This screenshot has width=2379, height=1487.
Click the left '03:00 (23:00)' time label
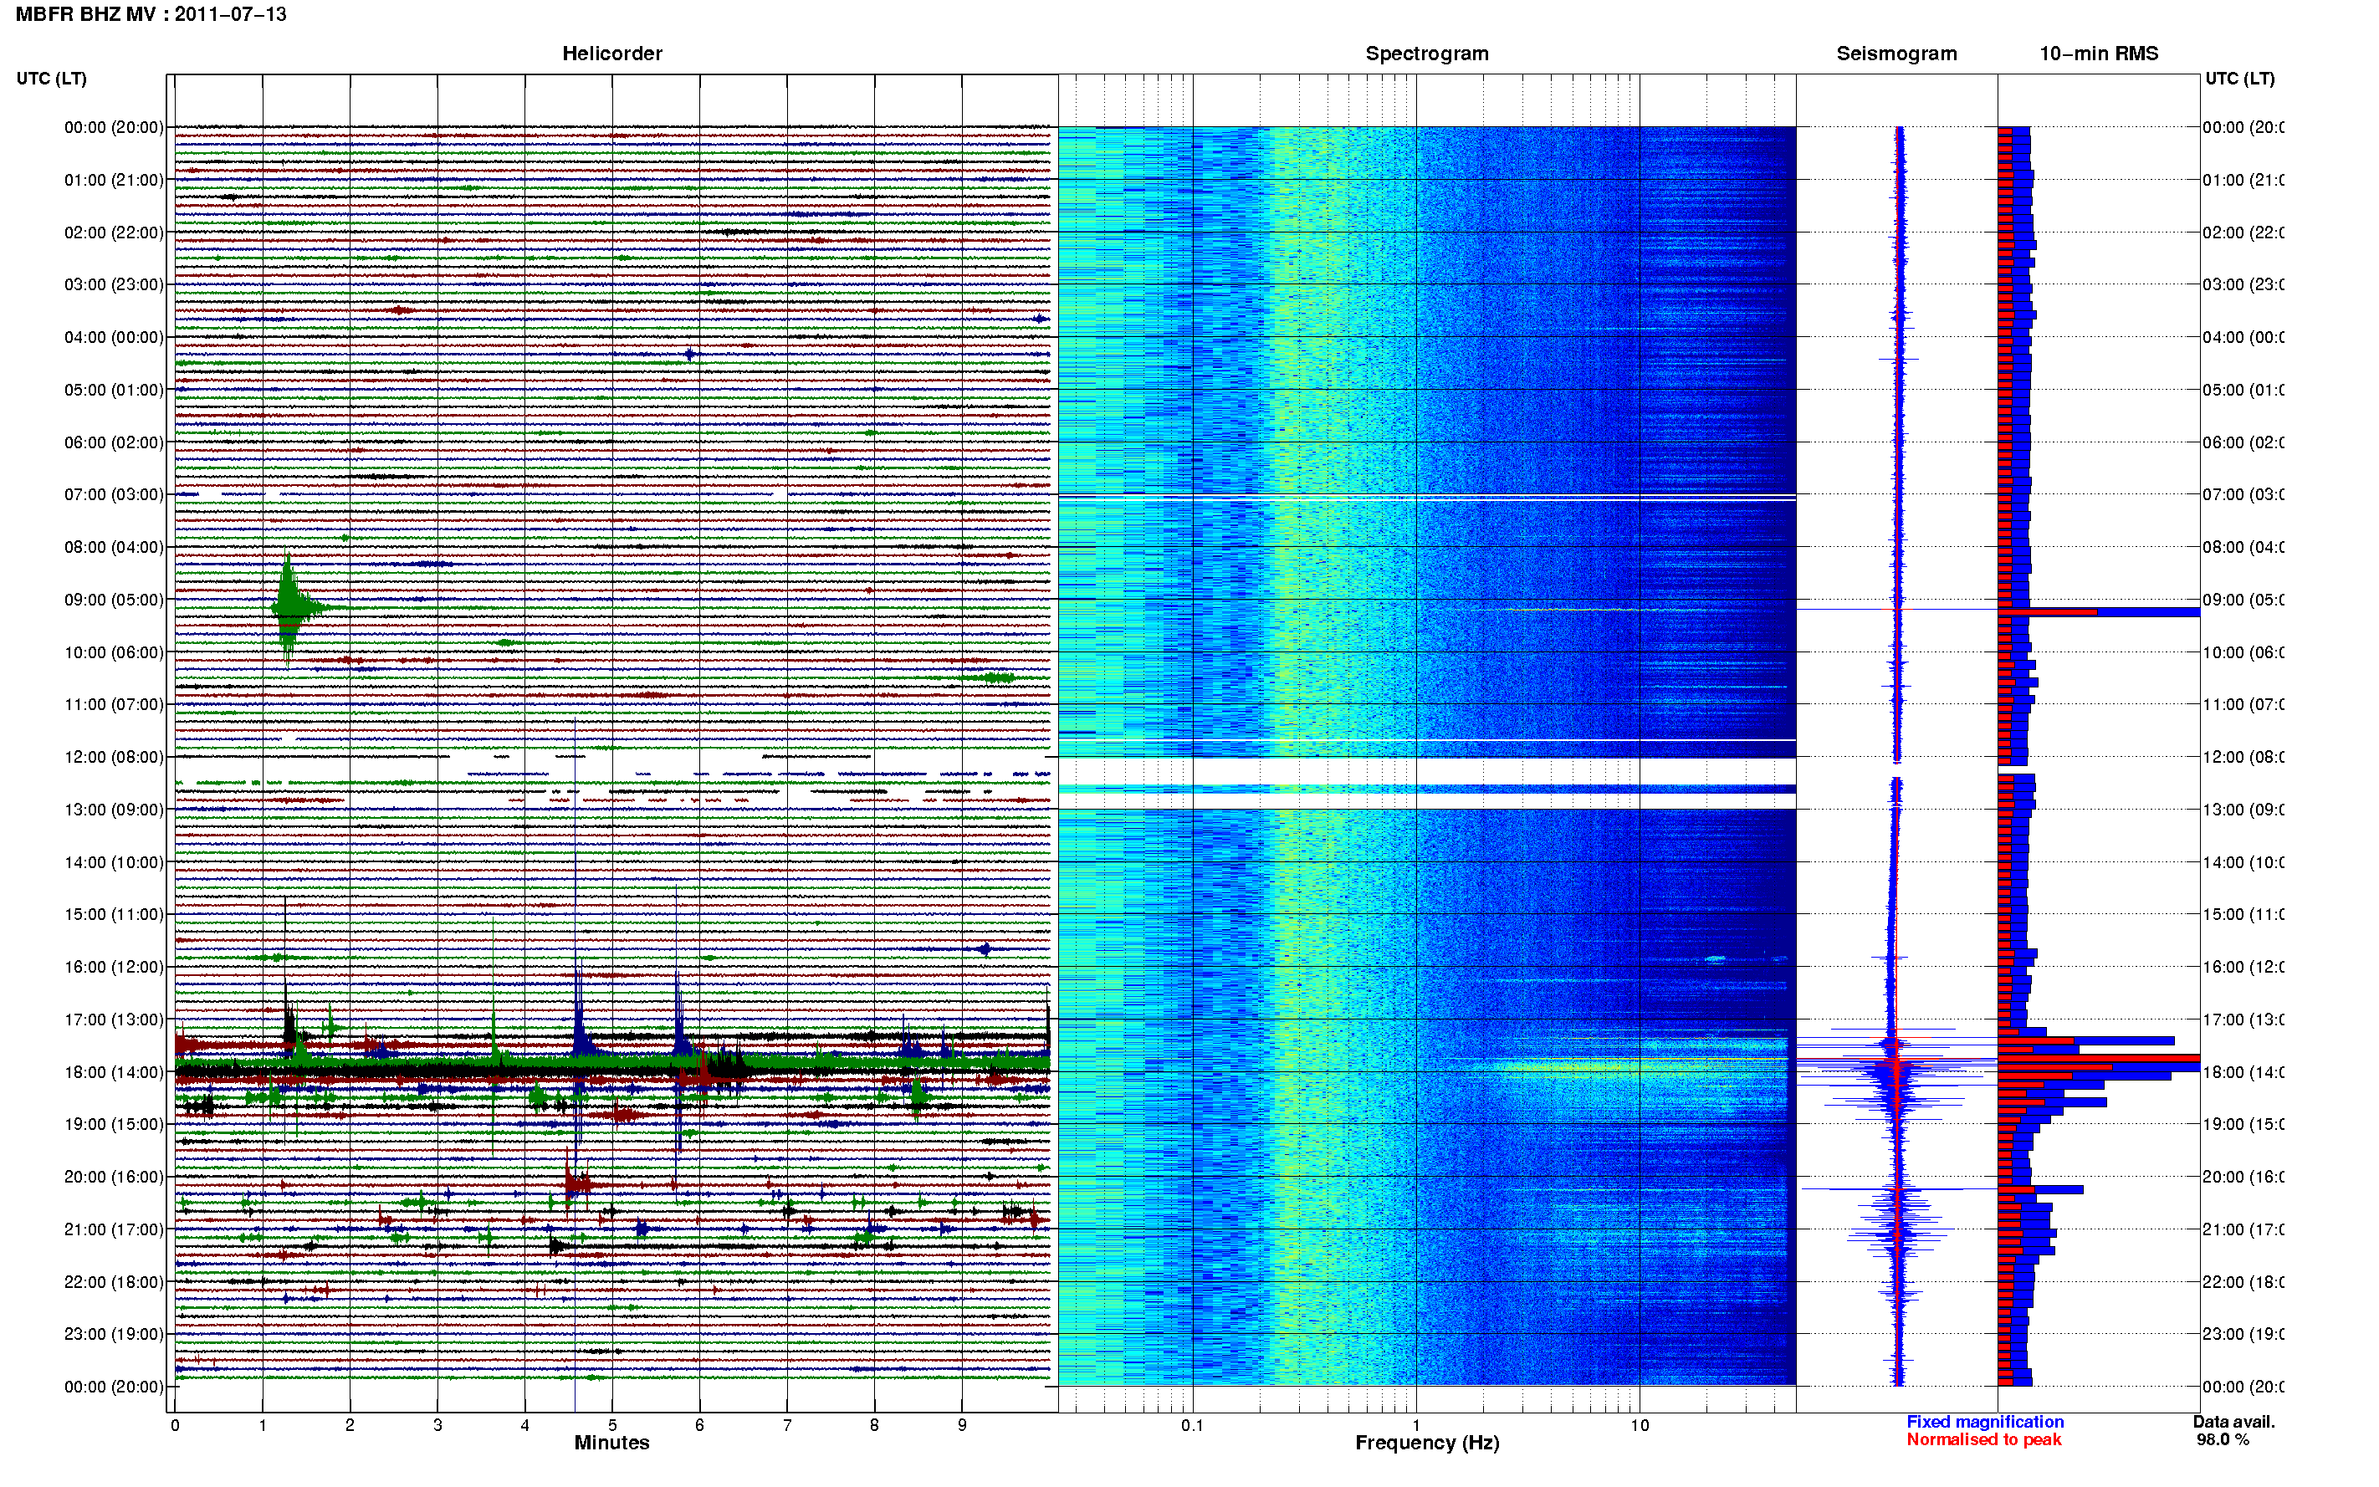click(114, 284)
